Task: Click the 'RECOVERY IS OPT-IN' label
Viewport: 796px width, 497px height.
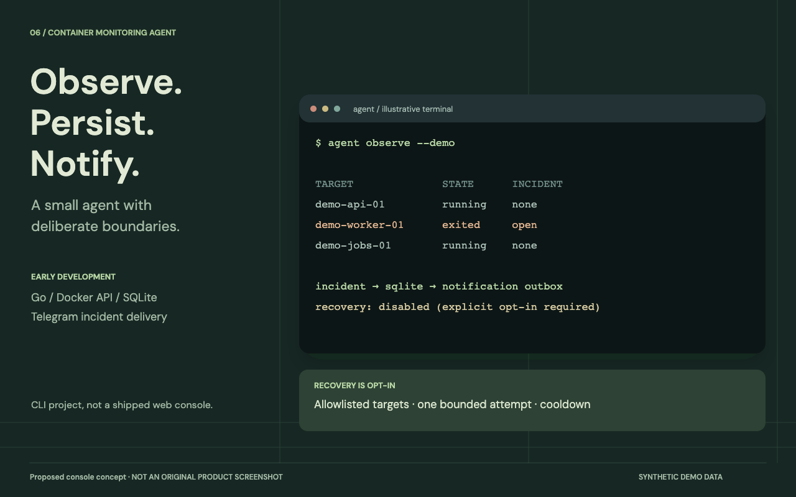Action: (354, 386)
